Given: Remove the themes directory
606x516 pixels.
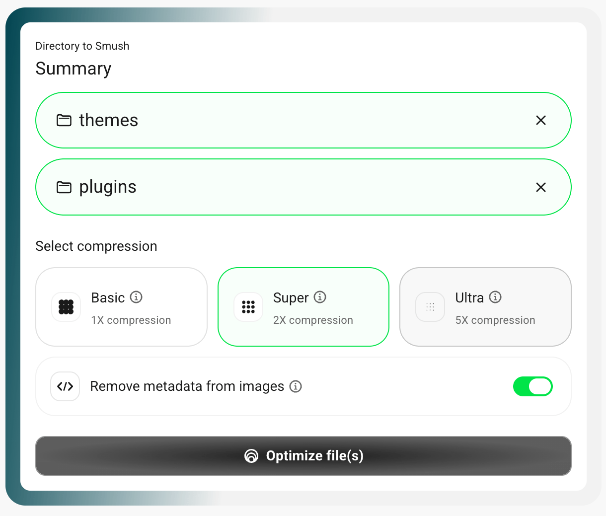Looking at the screenshot, I should pyautogui.click(x=541, y=120).
